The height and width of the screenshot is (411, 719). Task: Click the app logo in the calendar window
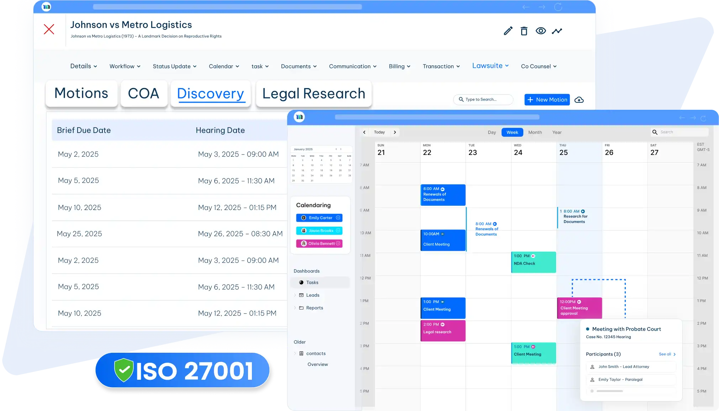299,117
